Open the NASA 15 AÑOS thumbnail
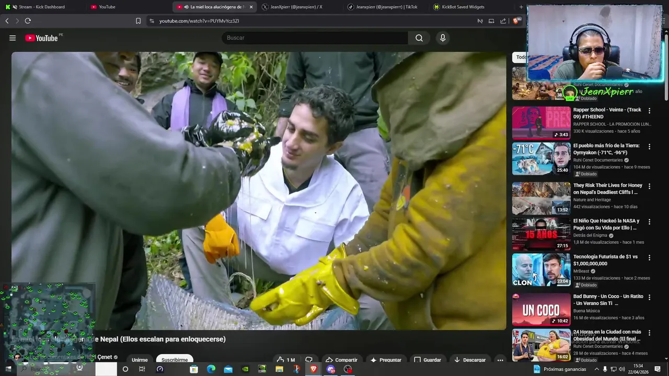Screen dimensions: 669x376 [541, 234]
